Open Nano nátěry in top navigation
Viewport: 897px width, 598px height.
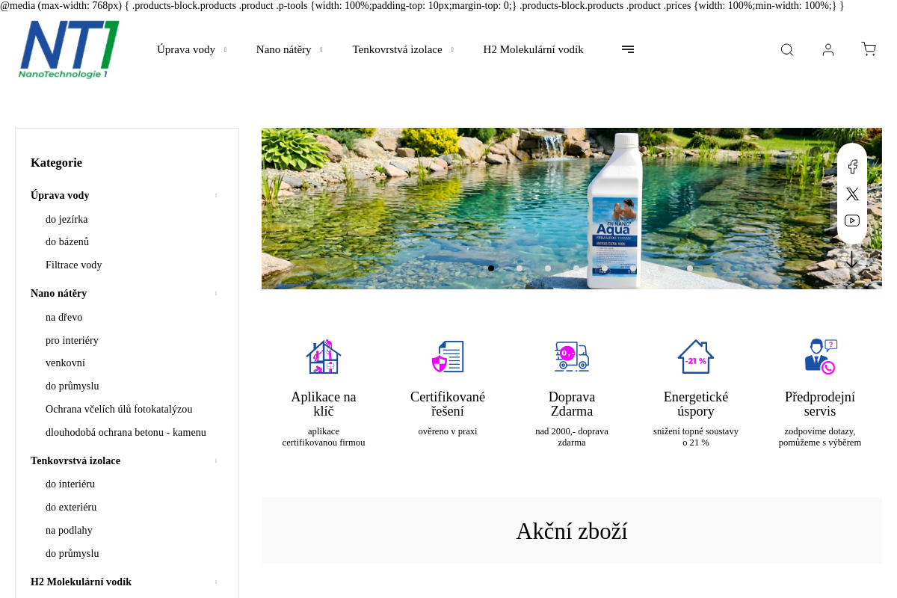point(283,49)
